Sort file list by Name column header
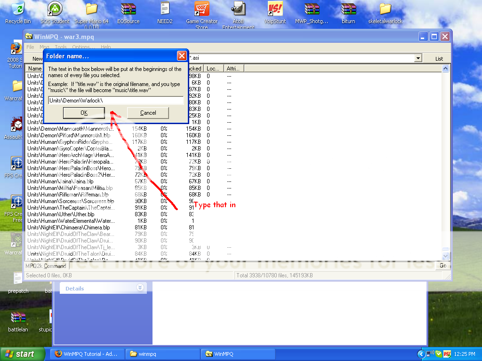This screenshot has width=482, height=361. click(35, 69)
